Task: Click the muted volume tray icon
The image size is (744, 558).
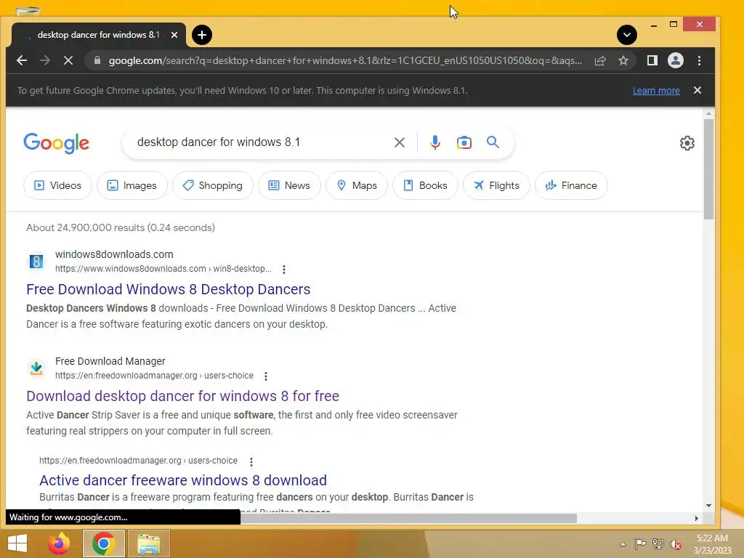Action: pyautogui.click(x=676, y=544)
